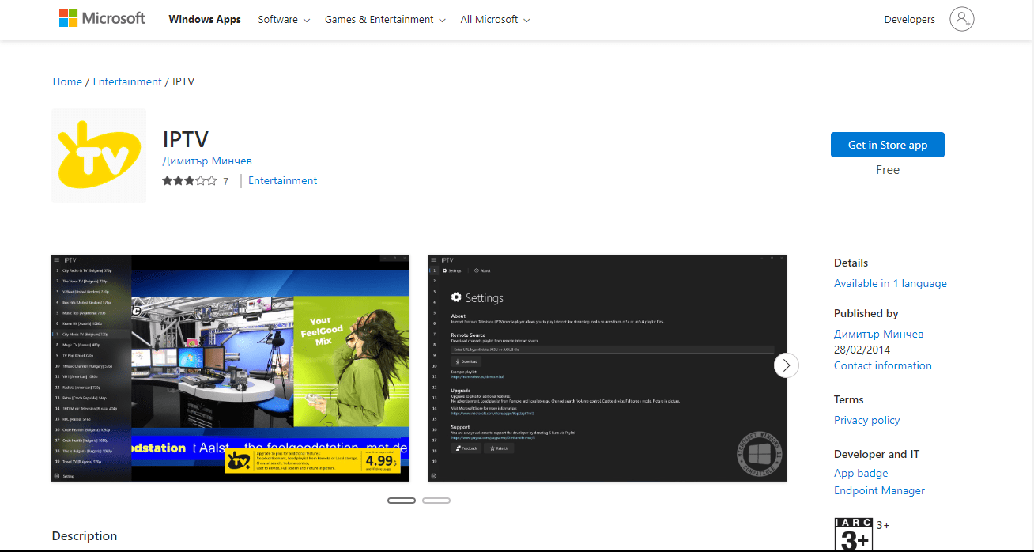Click the Microsoft logo in the header
This screenshot has width=1034, height=552.
[102, 18]
